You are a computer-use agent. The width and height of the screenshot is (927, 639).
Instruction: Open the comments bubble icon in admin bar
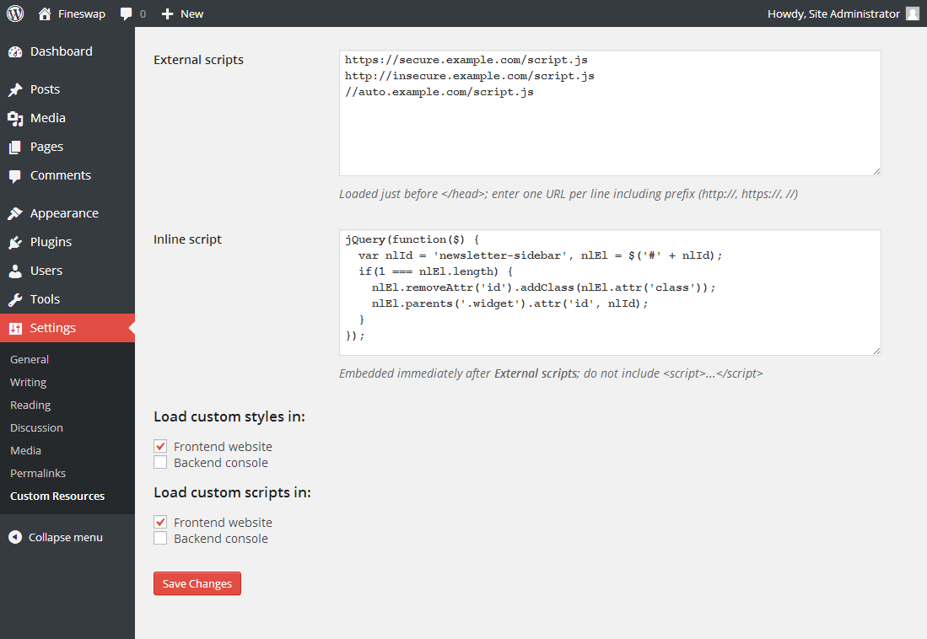coord(126,13)
